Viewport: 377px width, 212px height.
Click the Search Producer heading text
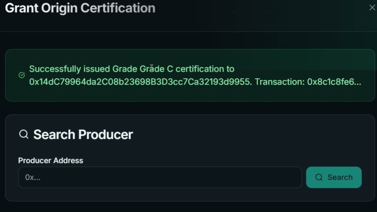pos(83,135)
